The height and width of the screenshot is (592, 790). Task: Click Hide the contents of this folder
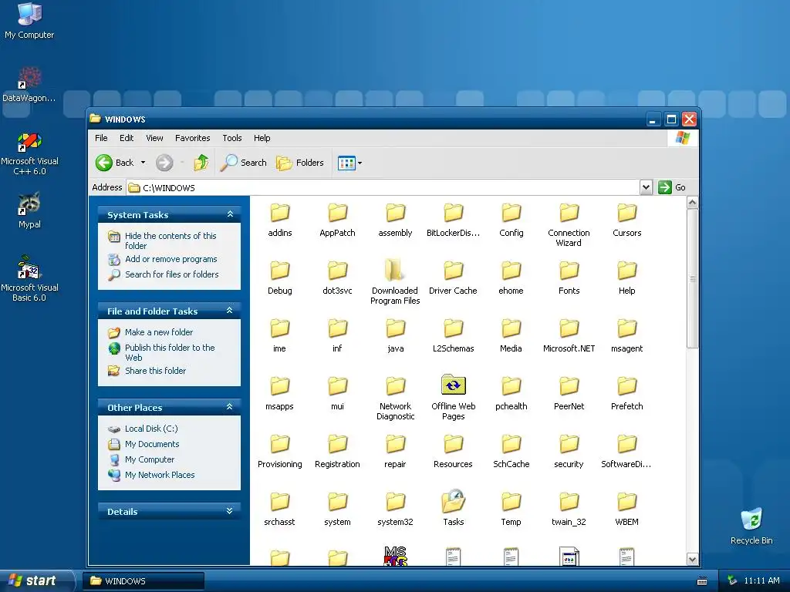[x=170, y=240]
